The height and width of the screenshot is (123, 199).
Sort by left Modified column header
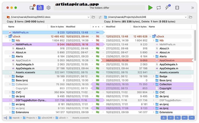pyautogui.click(x=71, y=27)
